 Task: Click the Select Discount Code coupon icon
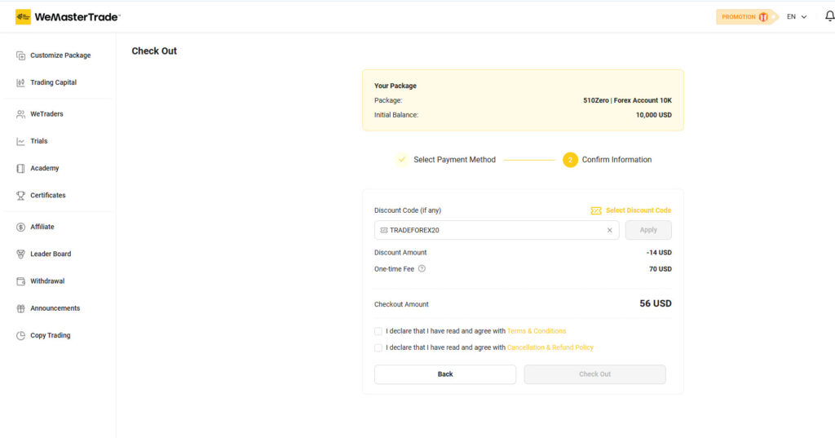(x=596, y=210)
